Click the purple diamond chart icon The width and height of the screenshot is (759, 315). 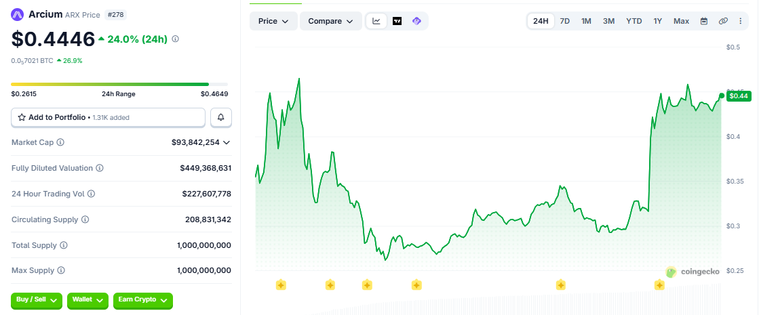(416, 21)
